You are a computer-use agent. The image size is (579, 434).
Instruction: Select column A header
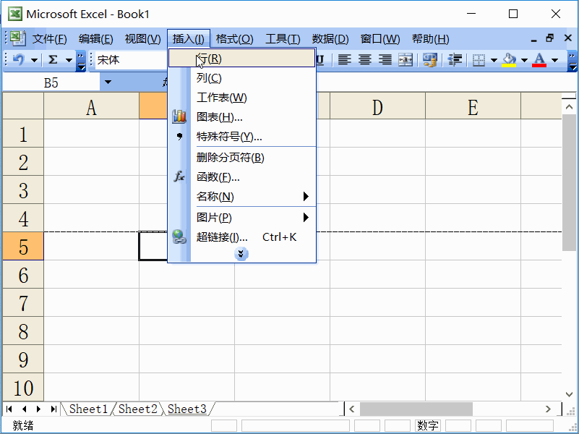pos(92,106)
